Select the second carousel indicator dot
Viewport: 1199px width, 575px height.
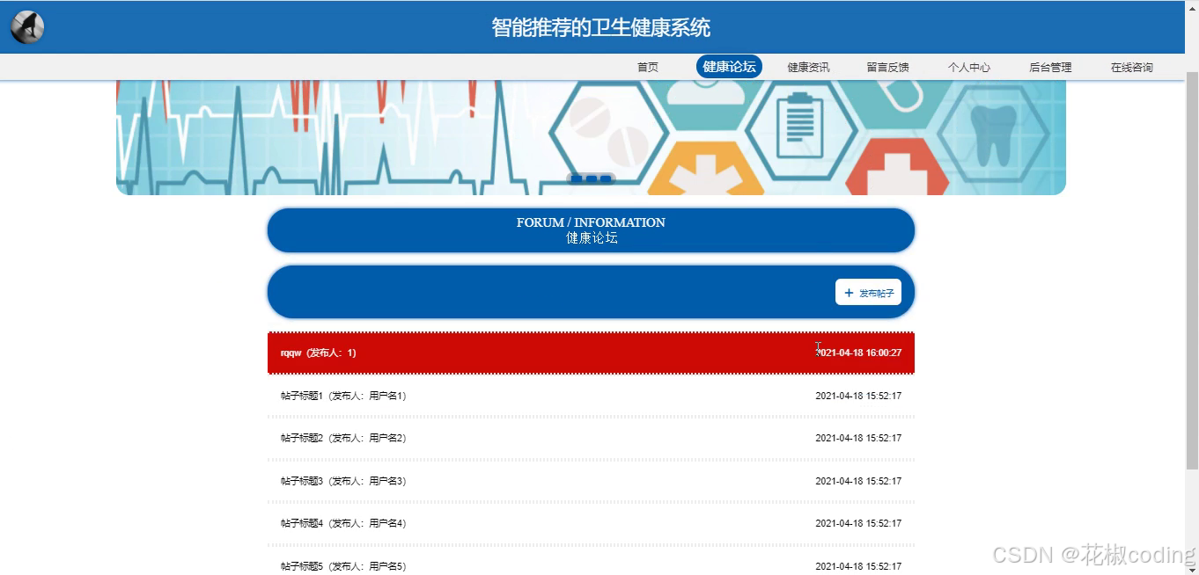pyautogui.click(x=591, y=178)
